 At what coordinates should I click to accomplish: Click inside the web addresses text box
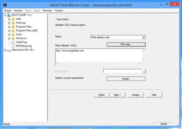(99, 55)
